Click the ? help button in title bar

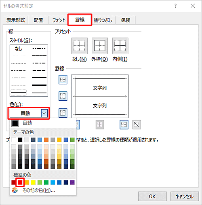[175, 6]
